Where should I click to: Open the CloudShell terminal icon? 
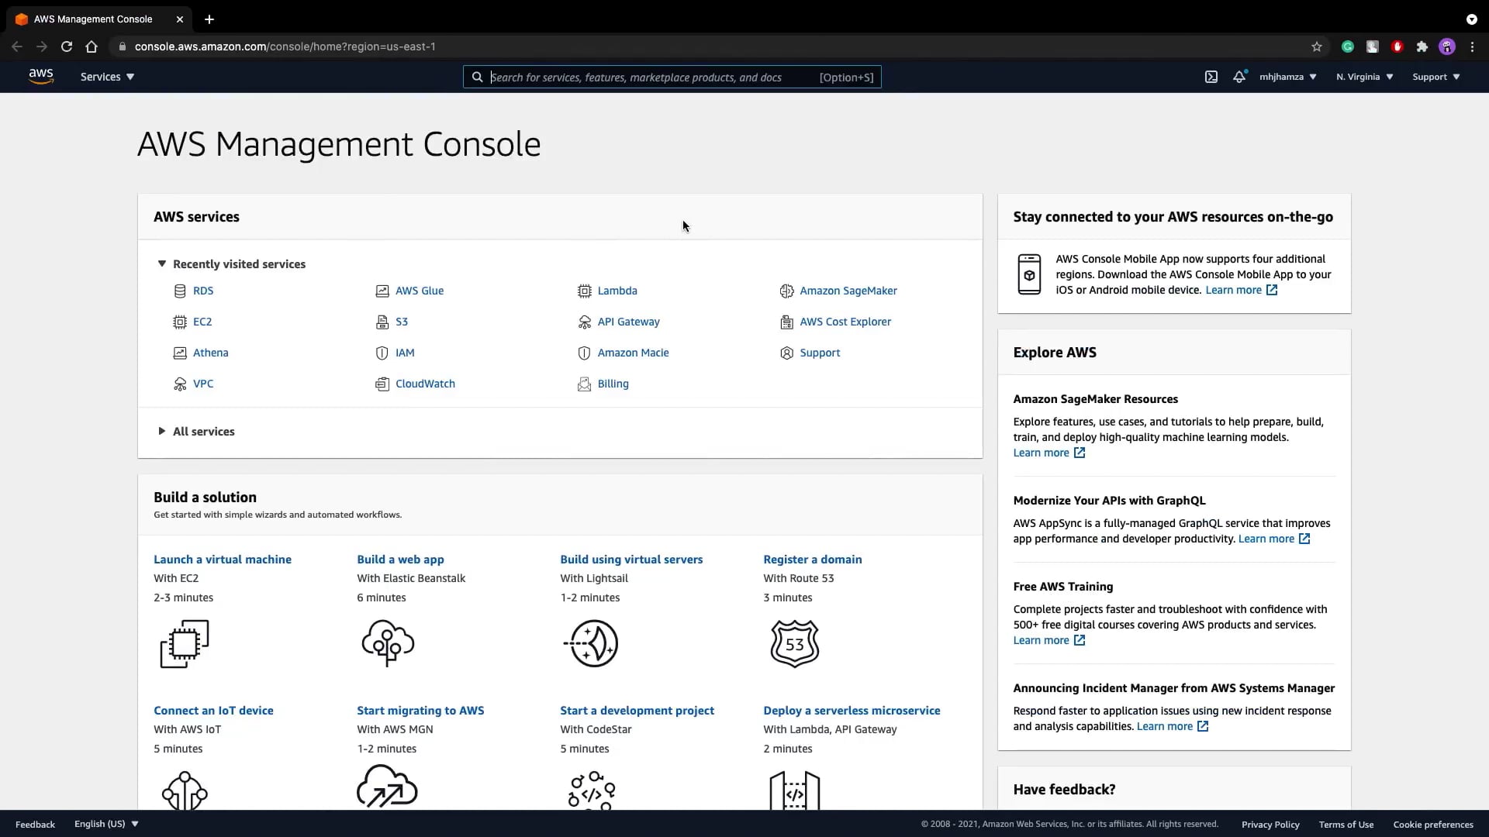tap(1211, 77)
